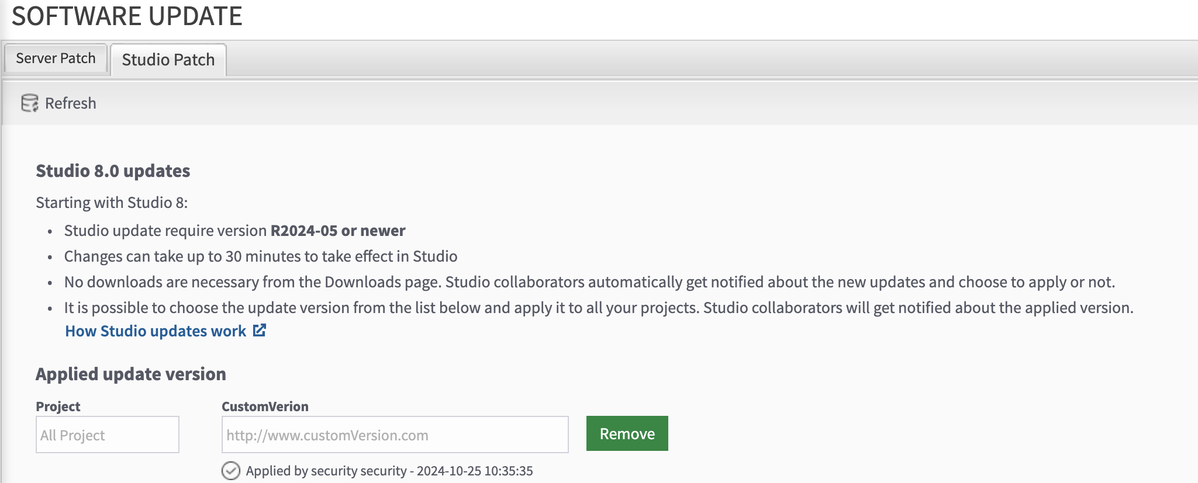
Task: Switch to the Server Patch tab
Action: 56,58
